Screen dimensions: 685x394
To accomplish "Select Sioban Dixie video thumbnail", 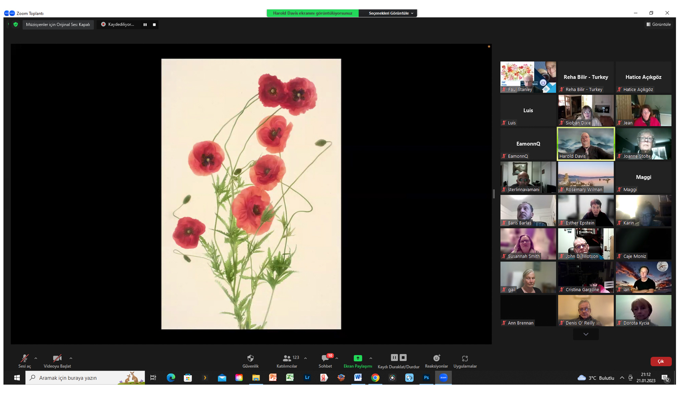I will pyautogui.click(x=586, y=110).
